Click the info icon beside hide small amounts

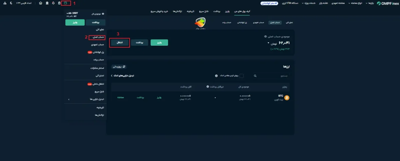coord(216,76)
